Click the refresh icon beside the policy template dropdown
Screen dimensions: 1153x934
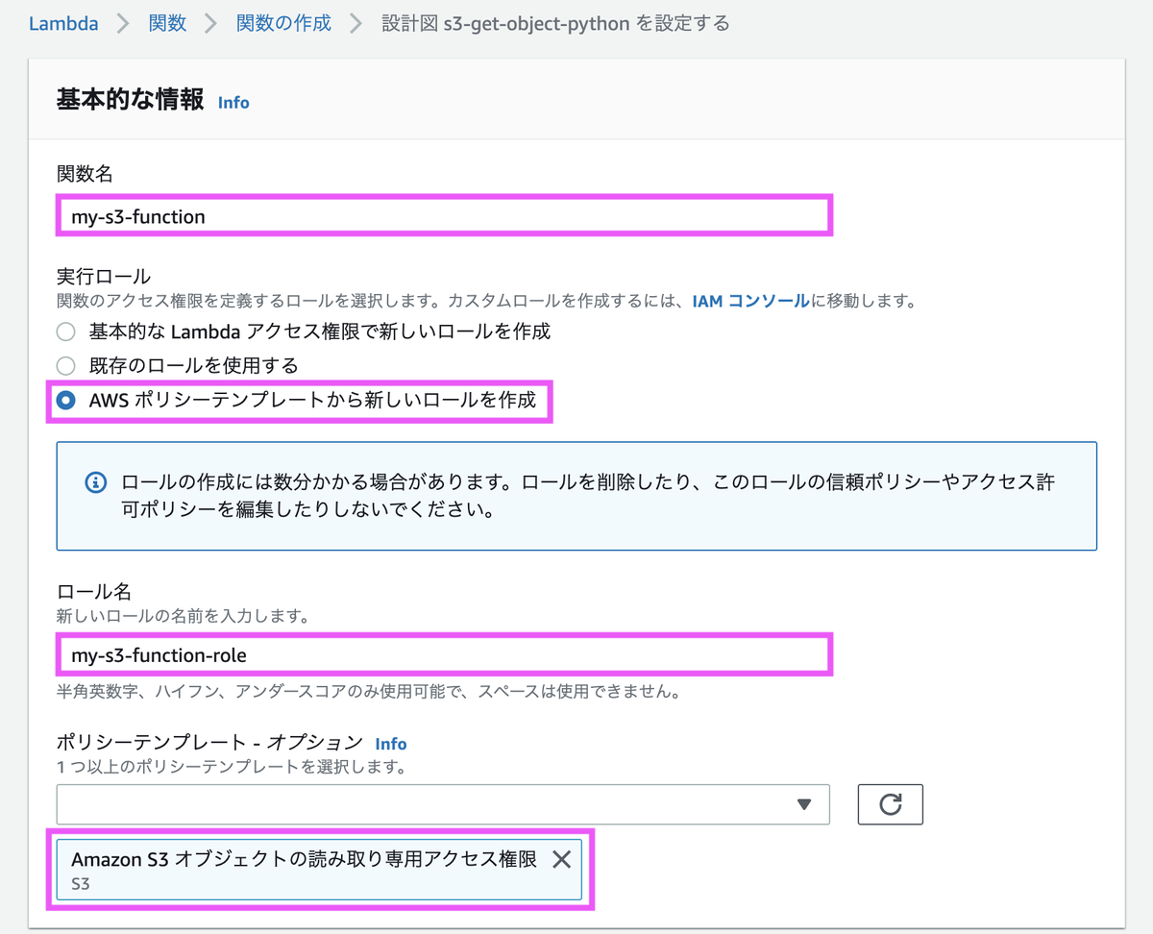point(890,804)
